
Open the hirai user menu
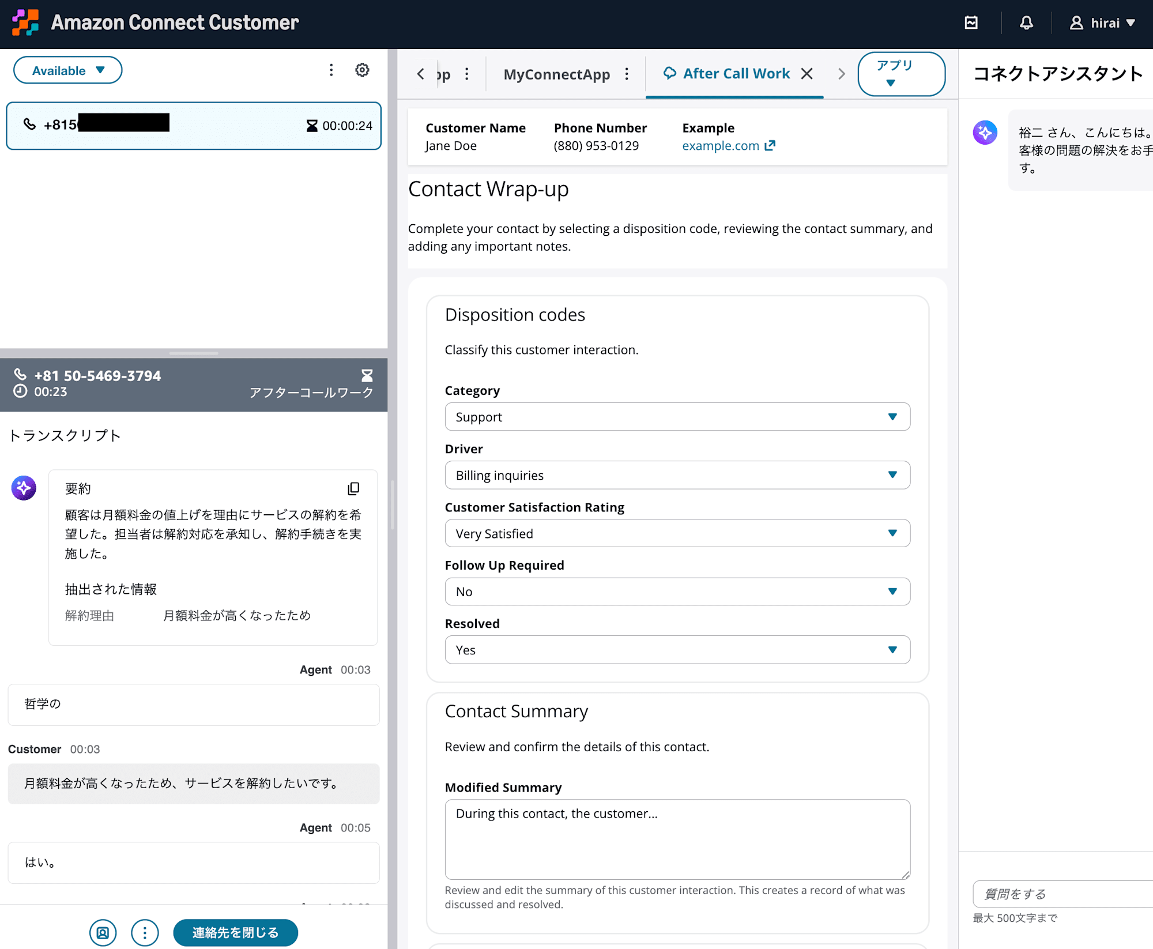pyautogui.click(x=1103, y=23)
